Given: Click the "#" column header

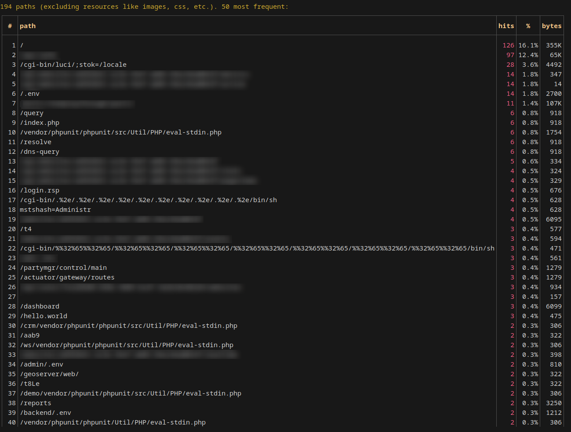Looking at the screenshot, I should tap(10, 26).
